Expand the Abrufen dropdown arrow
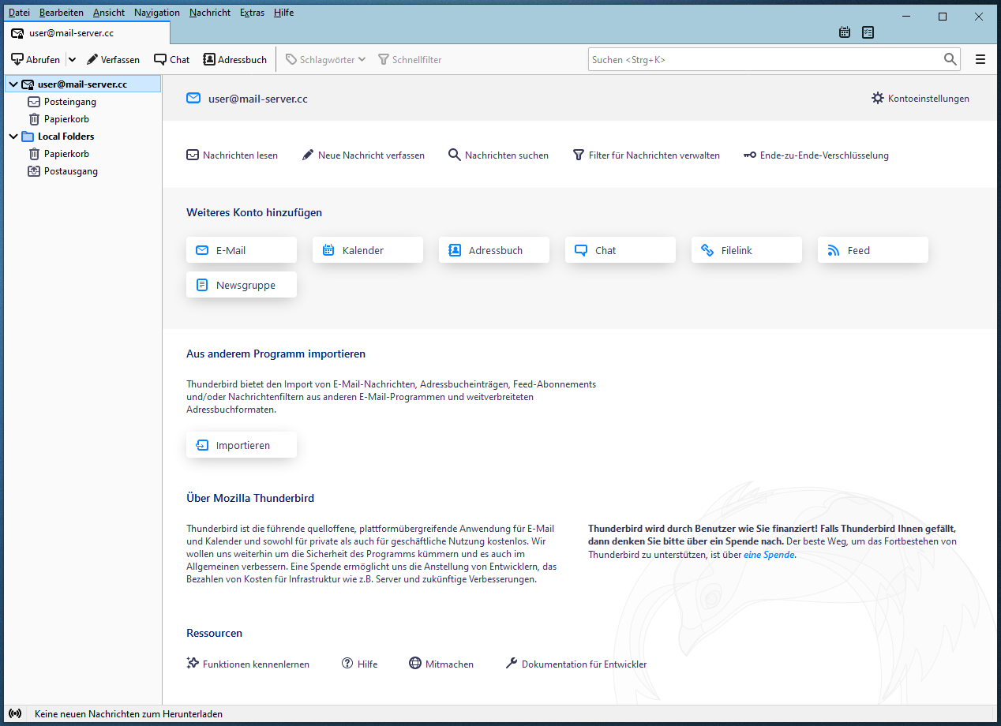1001x726 pixels. pos(72,59)
